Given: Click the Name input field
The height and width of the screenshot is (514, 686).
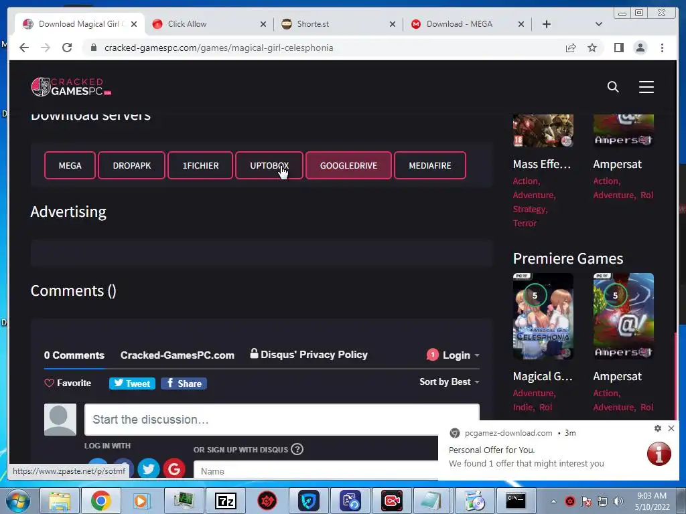Looking at the screenshot, I should coord(316,470).
